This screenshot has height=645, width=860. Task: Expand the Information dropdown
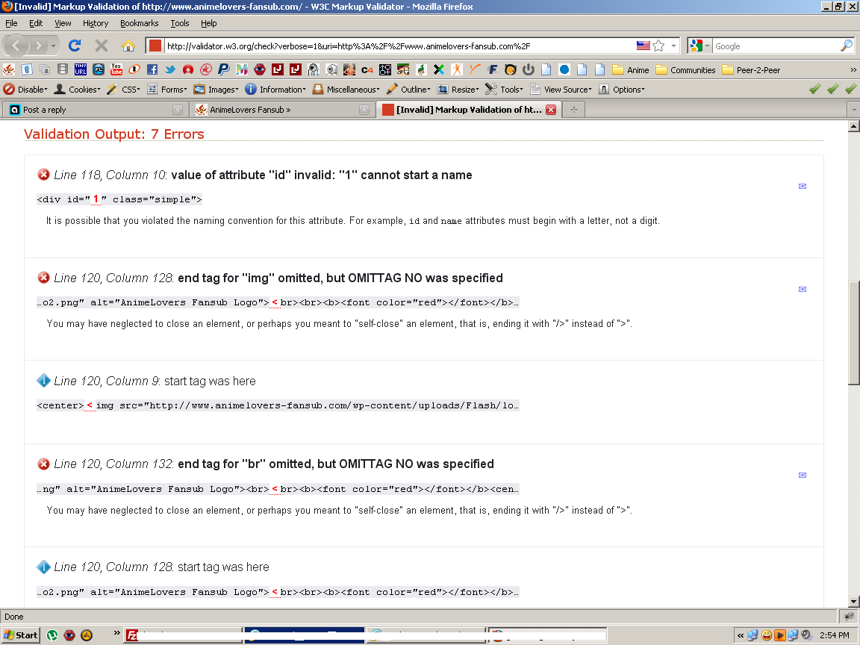pos(275,90)
